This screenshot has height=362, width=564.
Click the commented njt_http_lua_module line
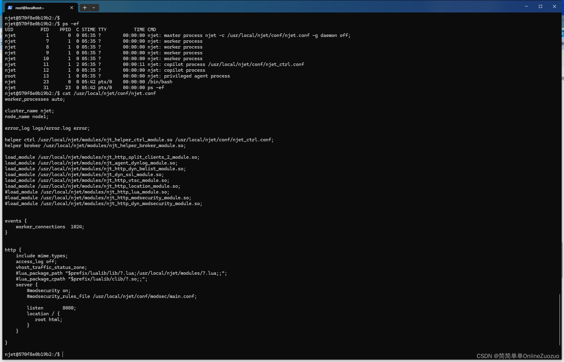(x=87, y=192)
